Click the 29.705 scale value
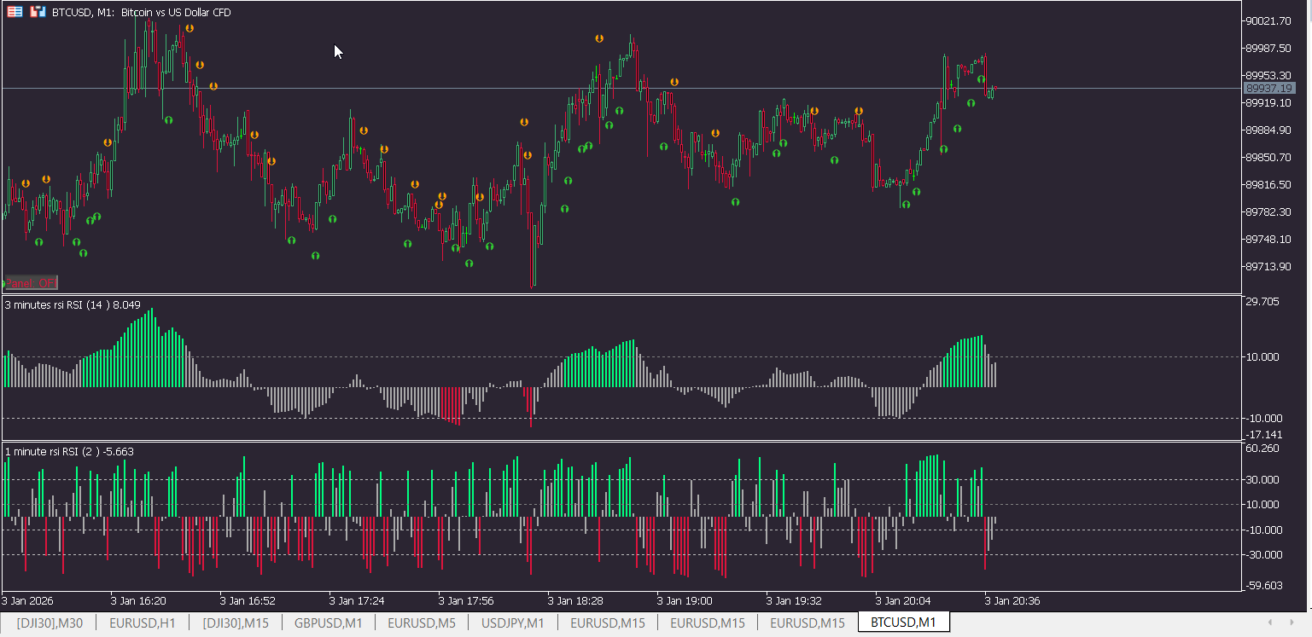 point(1262,301)
